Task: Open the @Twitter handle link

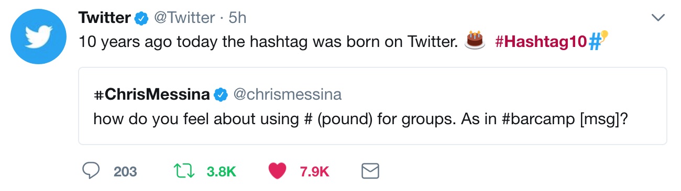Action: [x=184, y=18]
